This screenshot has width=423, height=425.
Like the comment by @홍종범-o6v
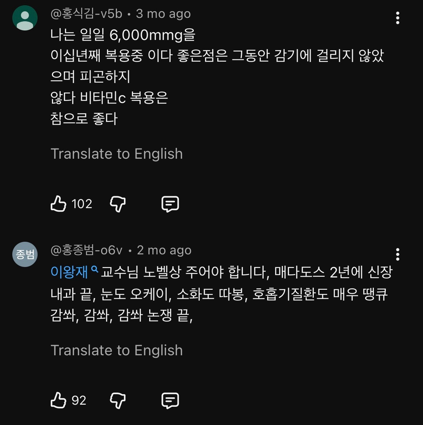pyautogui.click(x=58, y=400)
